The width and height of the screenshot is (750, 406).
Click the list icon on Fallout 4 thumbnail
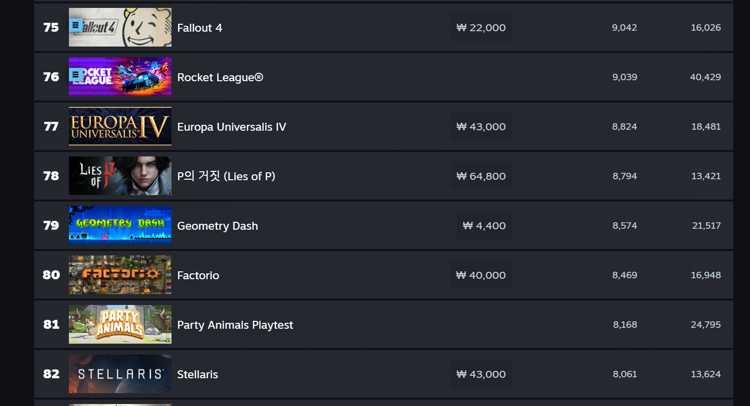[76, 25]
